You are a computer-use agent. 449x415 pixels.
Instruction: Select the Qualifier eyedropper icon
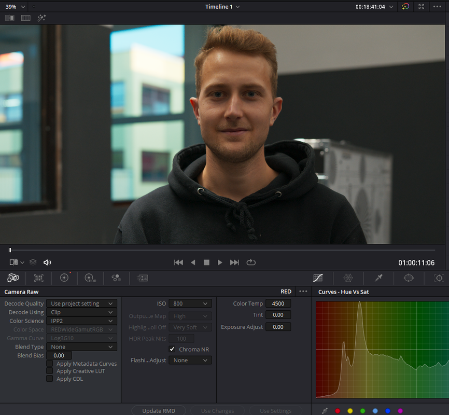[378, 278]
